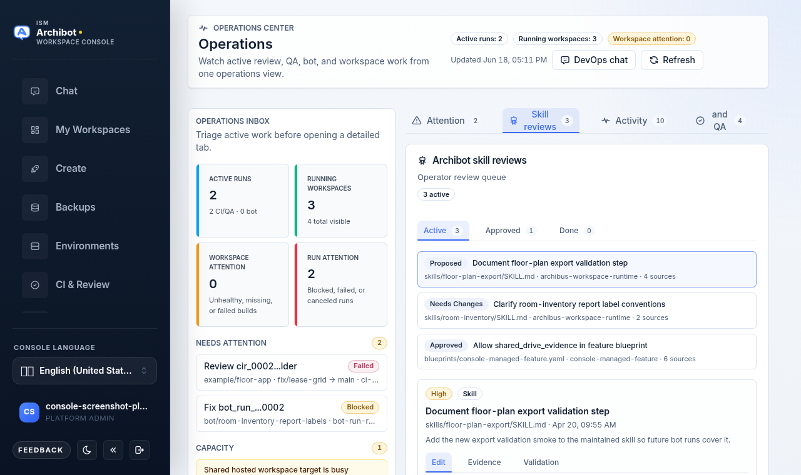Image resolution: width=801 pixels, height=475 pixels.
Task: Click the Archibot logo icon
Action: [x=22, y=32]
